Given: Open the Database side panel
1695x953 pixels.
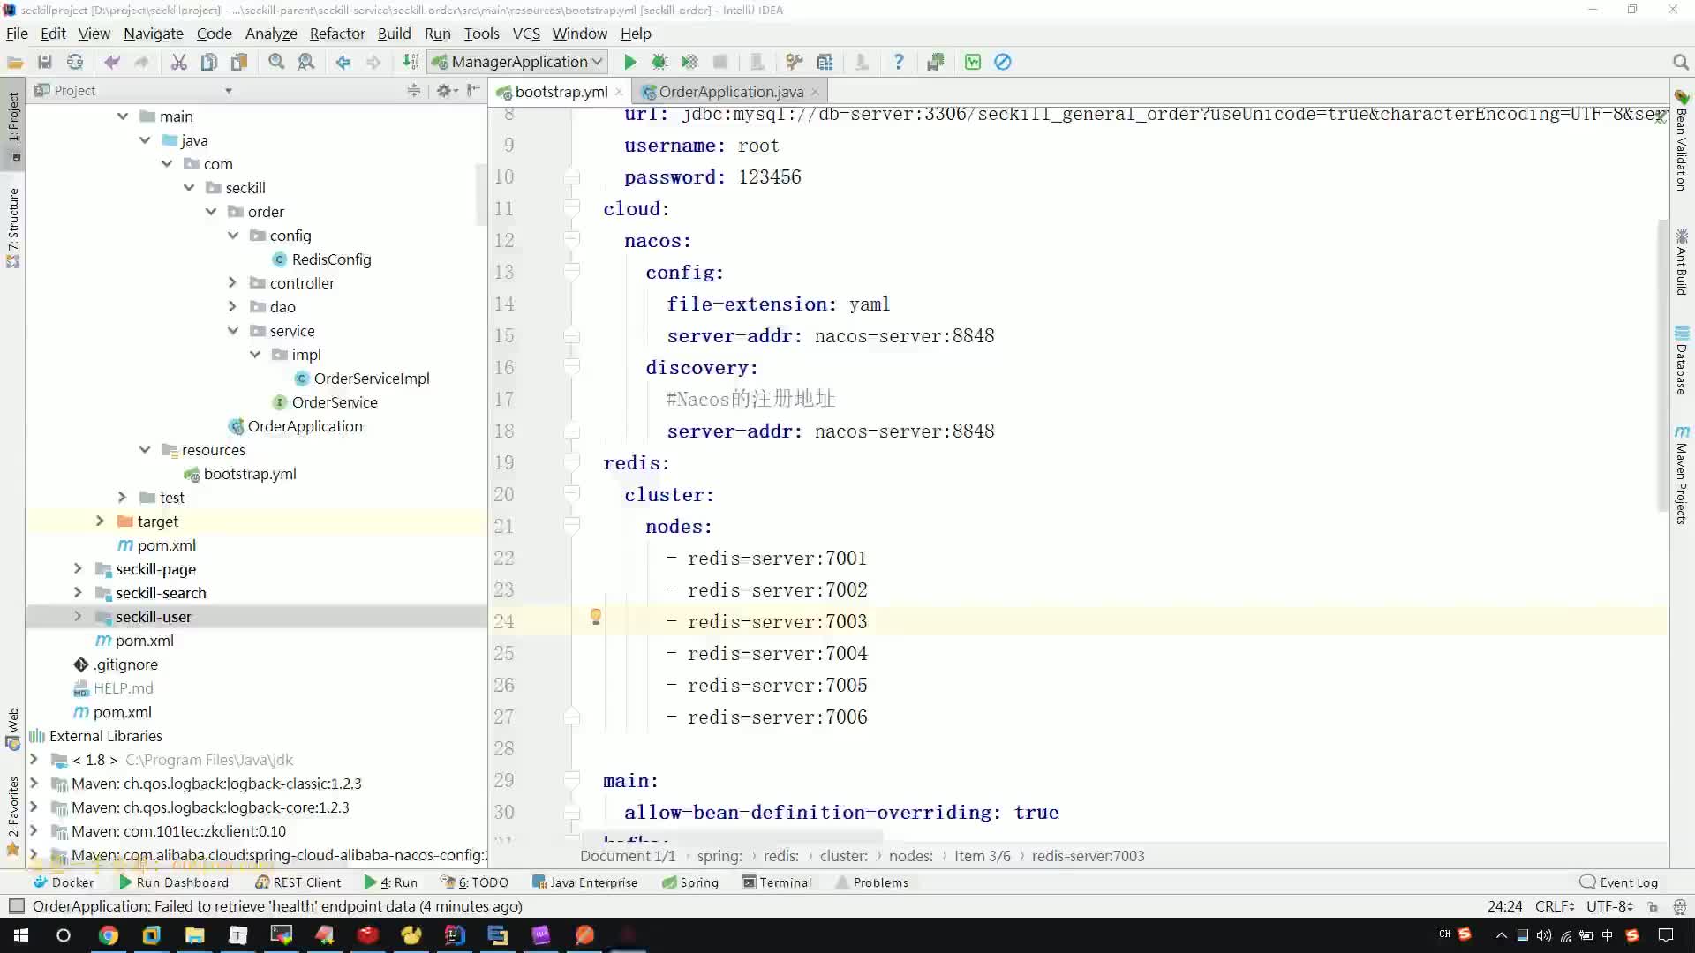Looking at the screenshot, I should coord(1682,360).
